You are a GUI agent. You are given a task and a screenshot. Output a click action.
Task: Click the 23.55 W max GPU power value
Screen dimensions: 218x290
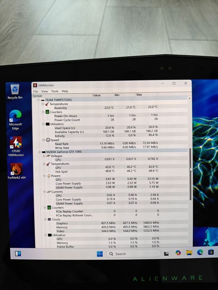click(153, 179)
